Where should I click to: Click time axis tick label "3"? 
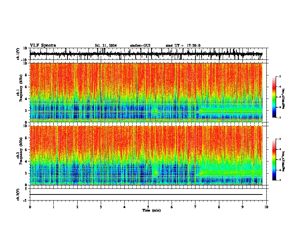point(101,207)
